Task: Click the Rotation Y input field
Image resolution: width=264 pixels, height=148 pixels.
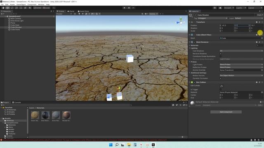Action: click(242, 28)
